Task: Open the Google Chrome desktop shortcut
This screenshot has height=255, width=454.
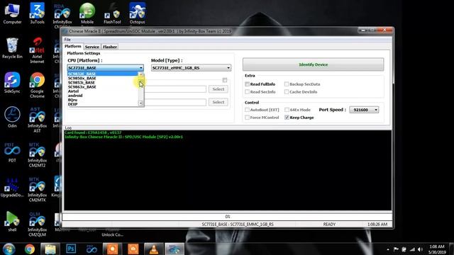Action: coord(37,85)
